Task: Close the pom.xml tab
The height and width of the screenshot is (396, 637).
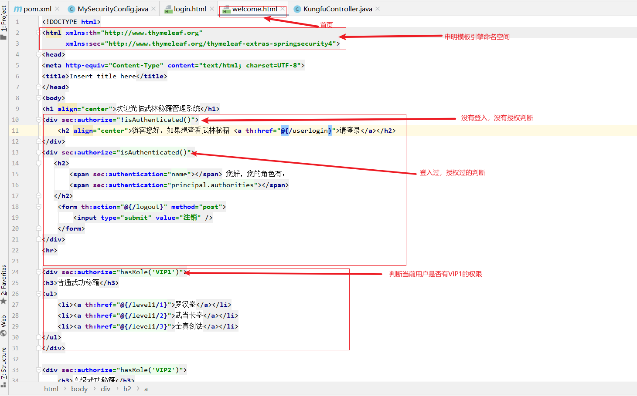Action: (57, 9)
